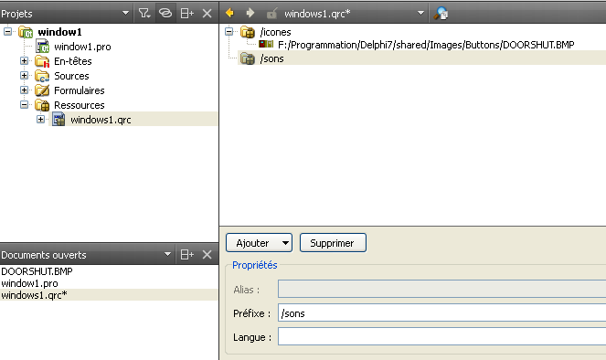Select window1.pro in the project tree
Screen dimensions: 606x360
(x=82, y=47)
